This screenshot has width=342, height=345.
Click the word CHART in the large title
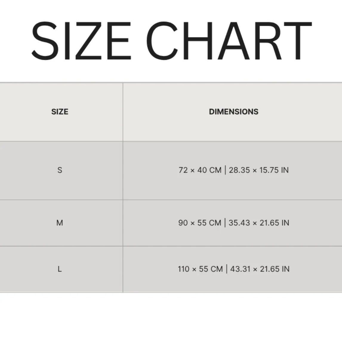pyautogui.click(x=228, y=41)
